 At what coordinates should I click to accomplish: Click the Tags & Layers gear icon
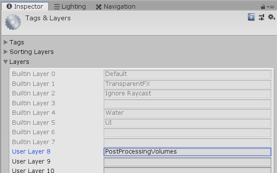[13, 22]
